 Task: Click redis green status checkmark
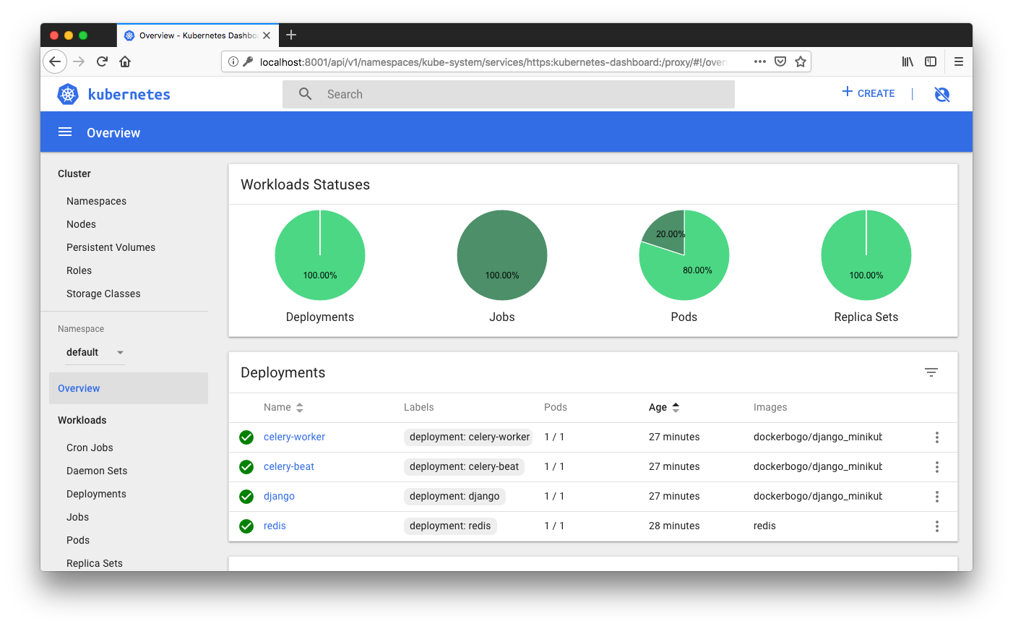[x=246, y=526]
